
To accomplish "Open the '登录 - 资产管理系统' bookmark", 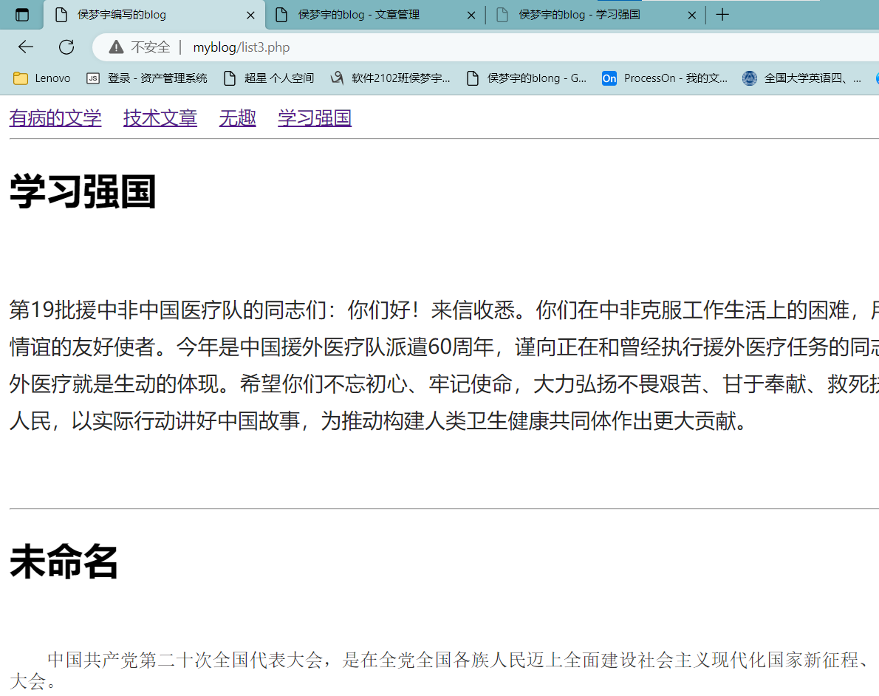I will [x=145, y=78].
